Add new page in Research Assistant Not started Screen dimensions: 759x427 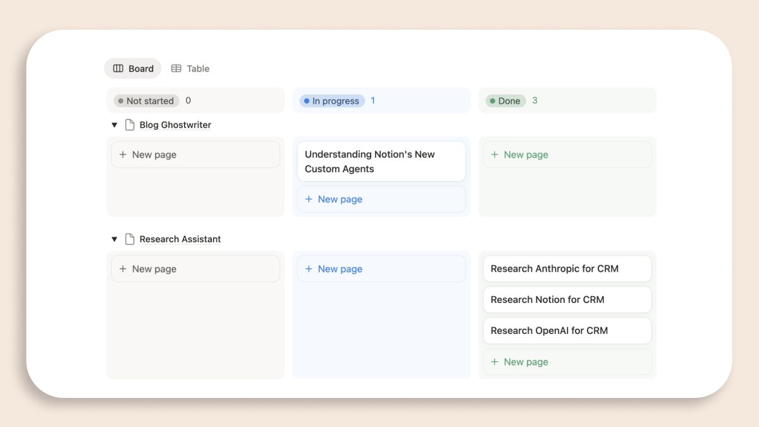pyautogui.click(x=195, y=269)
